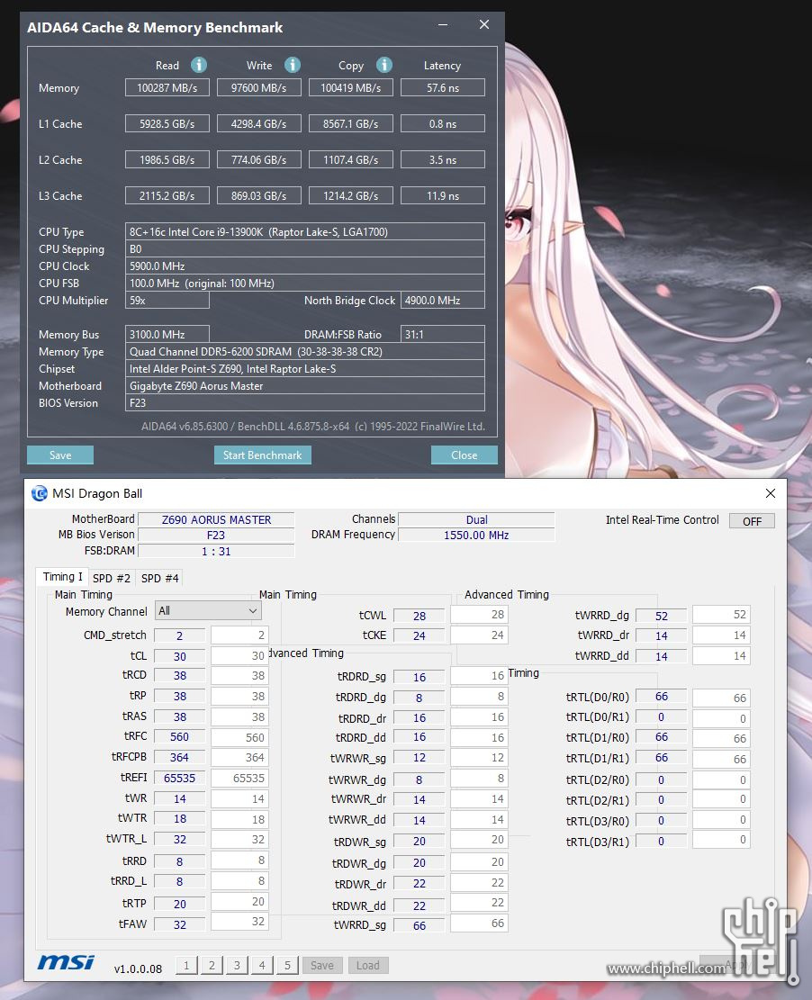This screenshot has width=812, height=1000.
Task: Click the tWRWR_sg editable field showing 12
Action: pos(479,757)
